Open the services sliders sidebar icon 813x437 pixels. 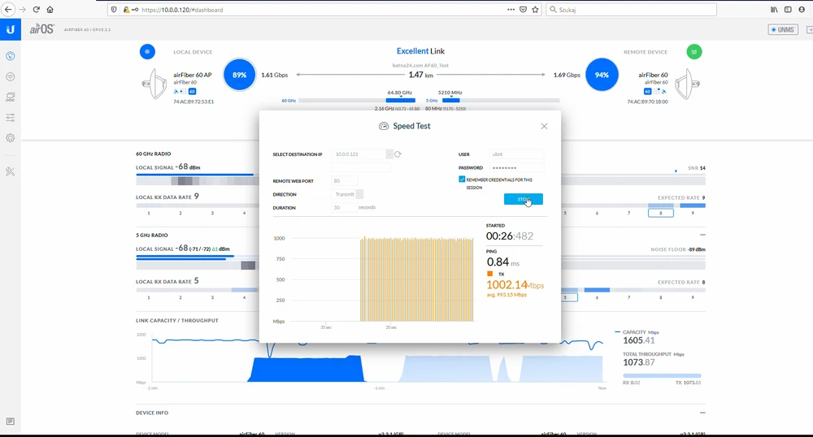(11, 118)
